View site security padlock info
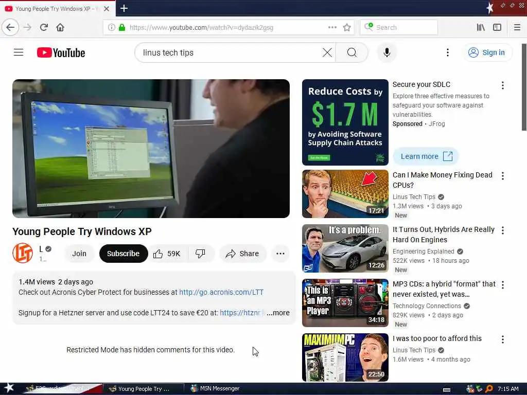The image size is (527, 395). [x=122, y=27]
